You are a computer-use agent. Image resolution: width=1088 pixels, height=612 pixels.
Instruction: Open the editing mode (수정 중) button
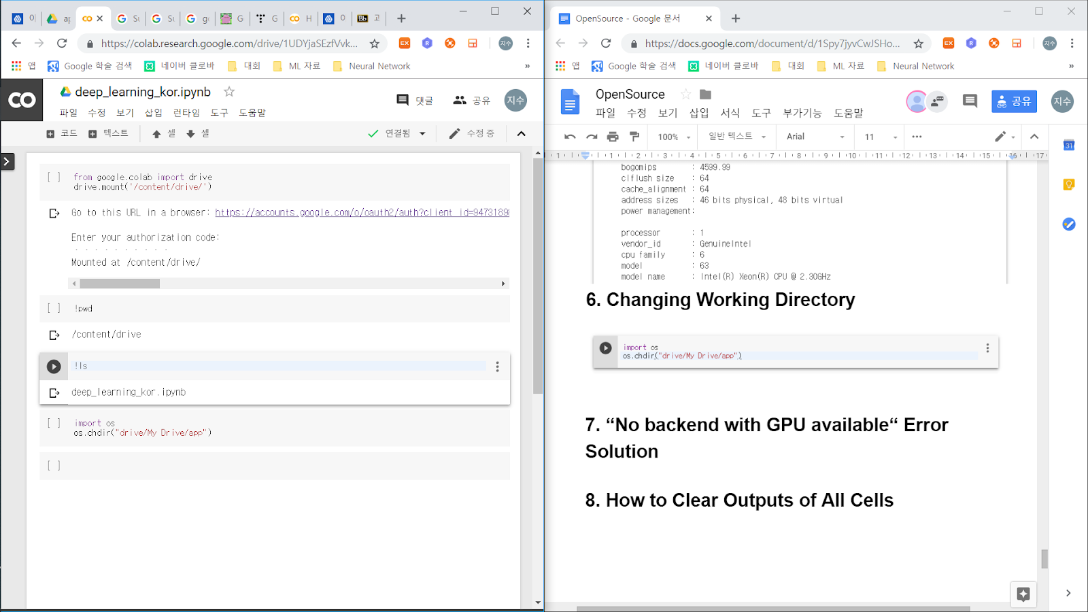pyautogui.click(x=472, y=133)
